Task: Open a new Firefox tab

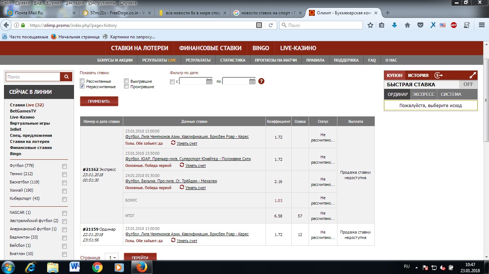Action: (x=388, y=13)
